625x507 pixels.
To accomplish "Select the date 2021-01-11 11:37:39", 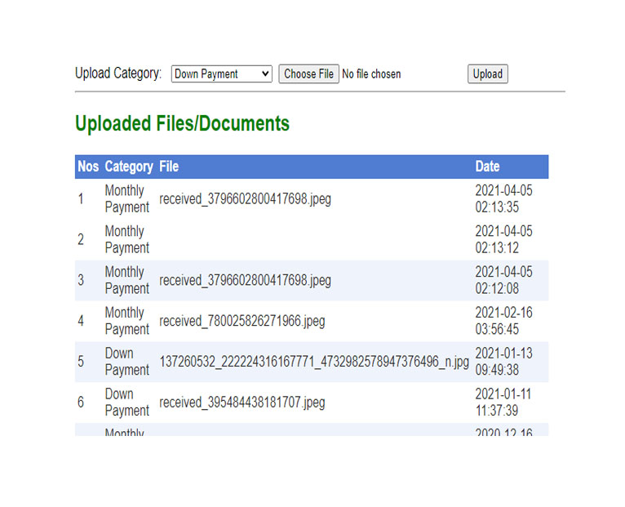I will coord(503,402).
